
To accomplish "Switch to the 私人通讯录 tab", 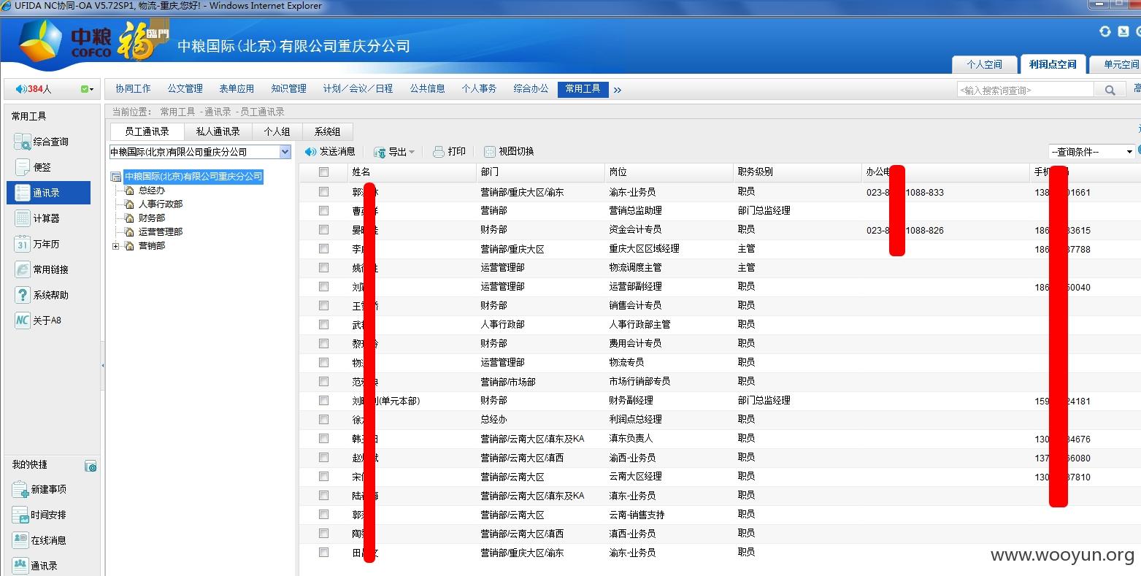I will (x=218, y=131).
